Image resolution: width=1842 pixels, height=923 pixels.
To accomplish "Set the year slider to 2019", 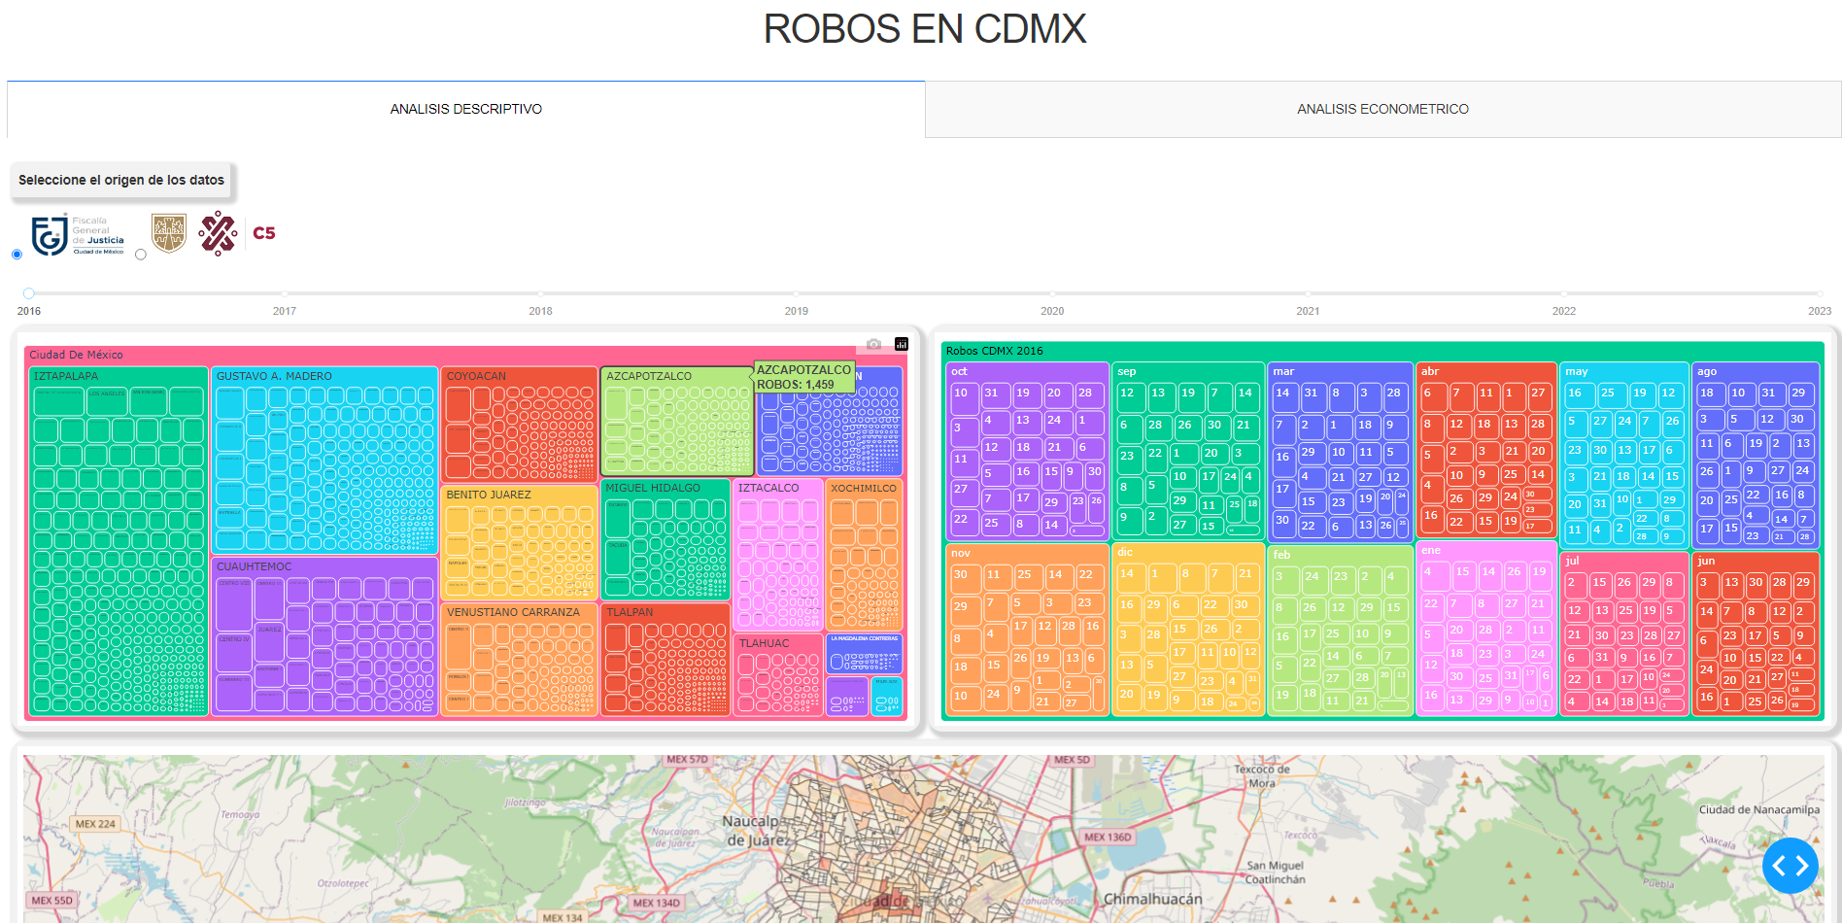I will click(796, 293).
